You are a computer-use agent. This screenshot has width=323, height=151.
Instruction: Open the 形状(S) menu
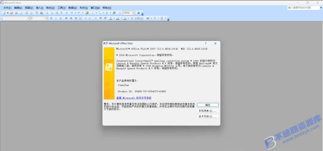pos(84,8)
